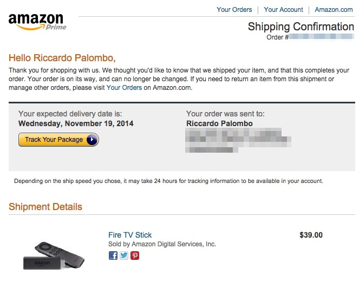Click the bold recipient name Riccardo Palombo

click(x=219, y=123)
